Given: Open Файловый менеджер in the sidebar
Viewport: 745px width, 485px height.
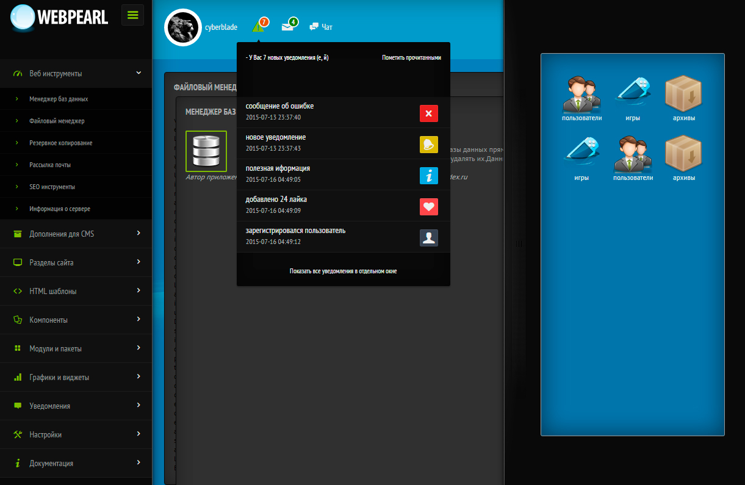Looking at the screenshot, I should (x=57, y=121).
